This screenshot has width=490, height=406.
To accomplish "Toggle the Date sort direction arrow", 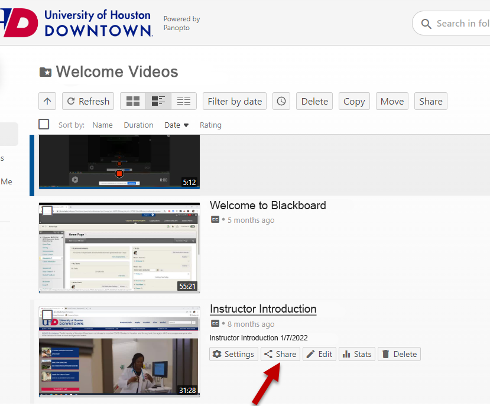I will [x=186, y=125].
